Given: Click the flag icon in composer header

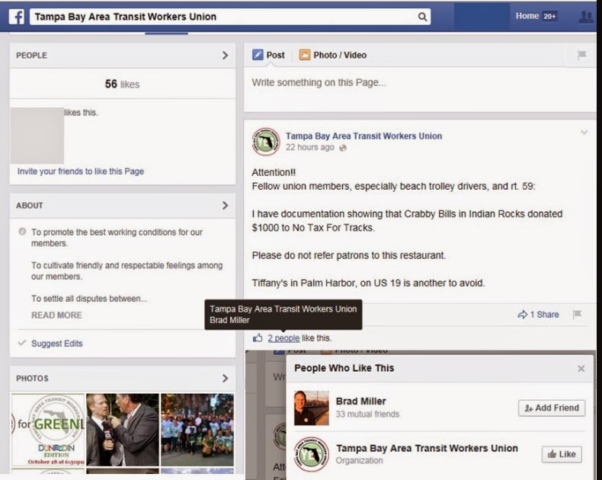Looking at the screenshot, I should click(x=581, y=55).
